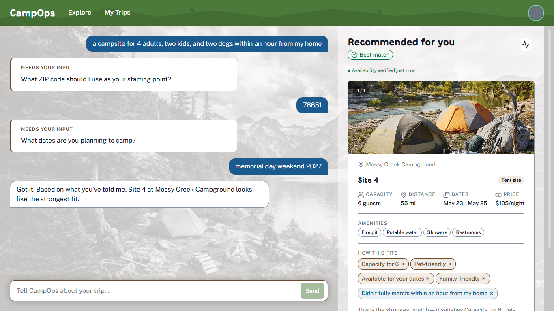Screen dimensions: 554x311
Task: Click the 'Got it. Based on what you've told me' reply
Action: pos(139,194)
